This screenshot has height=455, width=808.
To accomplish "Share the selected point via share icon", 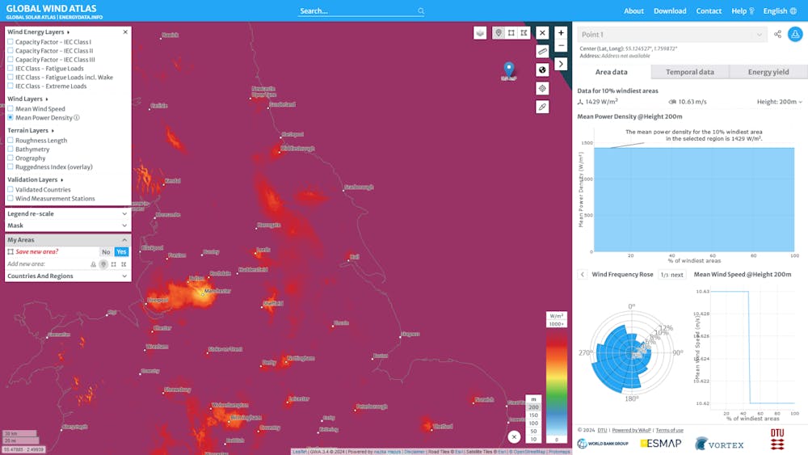I will (777, 35).
